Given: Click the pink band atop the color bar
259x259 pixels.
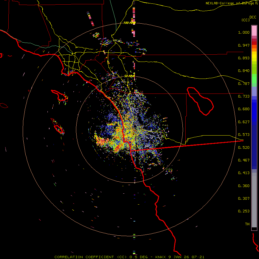Looking at the screenshot, I should coord(254,31).
